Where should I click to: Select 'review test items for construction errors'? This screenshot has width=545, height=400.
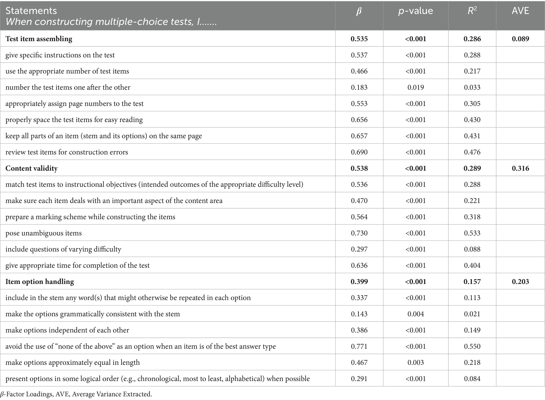point(67,152)
